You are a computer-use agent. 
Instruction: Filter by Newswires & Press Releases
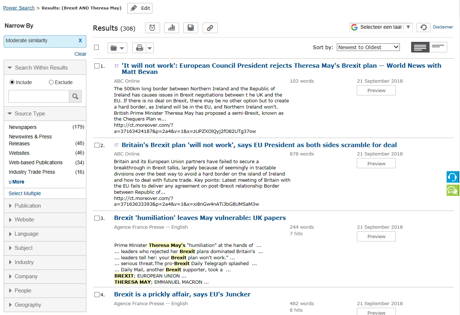[30, 140]
